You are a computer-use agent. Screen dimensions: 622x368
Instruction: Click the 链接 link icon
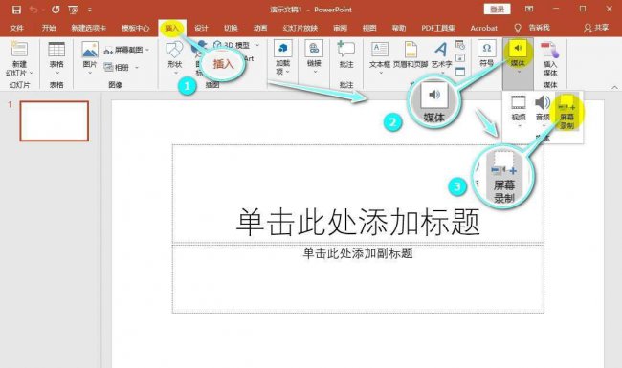click(x=314, y=49)
